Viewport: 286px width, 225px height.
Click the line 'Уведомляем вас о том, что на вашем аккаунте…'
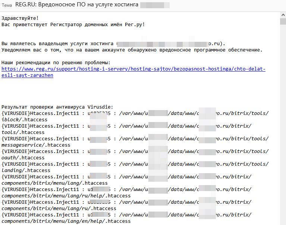click(x=132, y=50)
